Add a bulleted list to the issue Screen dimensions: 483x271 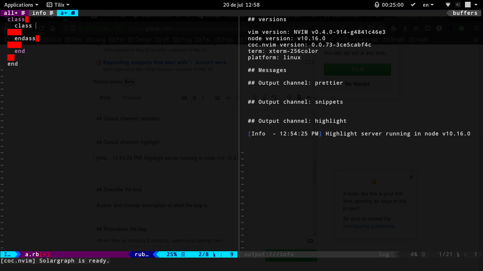tap(254, 98)
